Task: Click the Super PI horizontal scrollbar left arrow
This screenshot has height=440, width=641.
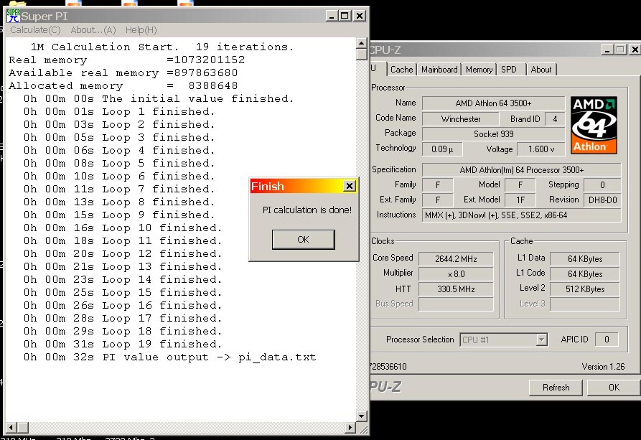Action: click(x=11, y=428)
